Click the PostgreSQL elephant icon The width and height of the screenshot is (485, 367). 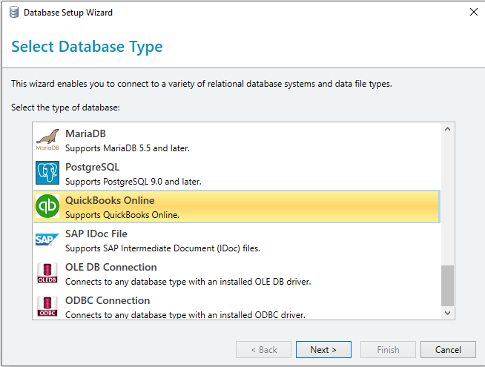[x=47, y=173]
